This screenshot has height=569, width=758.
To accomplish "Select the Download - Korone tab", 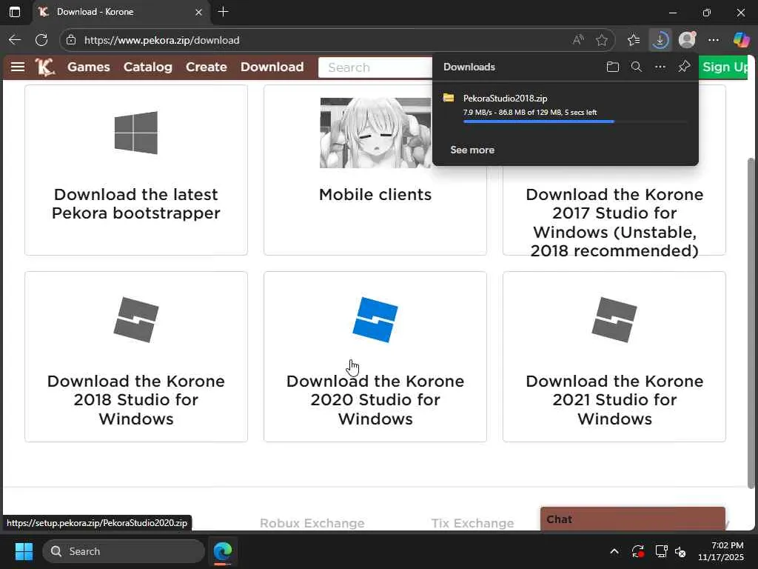I will pos(122,12).
